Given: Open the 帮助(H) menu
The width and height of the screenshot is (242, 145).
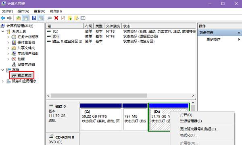Looking at the screenshot, I should [56, 11].
